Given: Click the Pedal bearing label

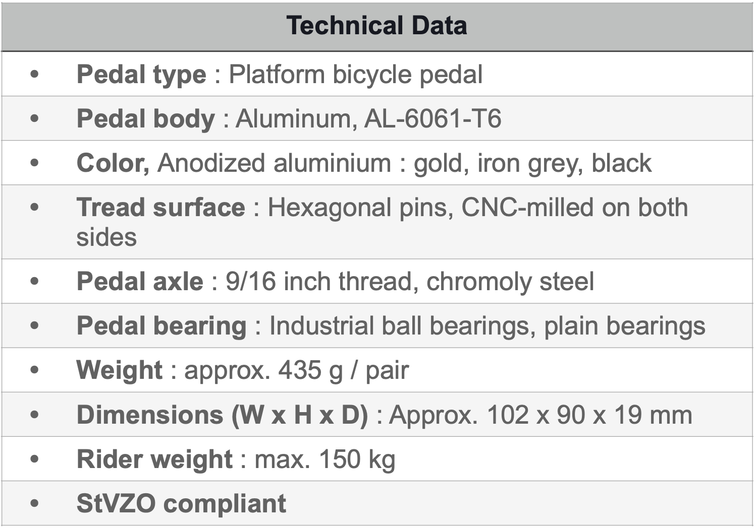Looking at the screenshot, I should (161, 326).
